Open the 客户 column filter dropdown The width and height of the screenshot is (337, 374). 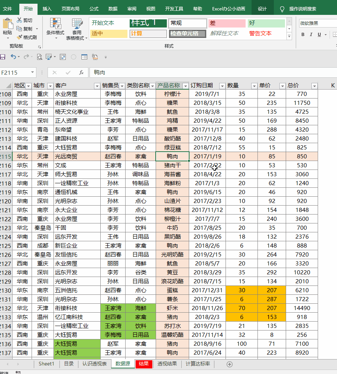tap(97, 86)
